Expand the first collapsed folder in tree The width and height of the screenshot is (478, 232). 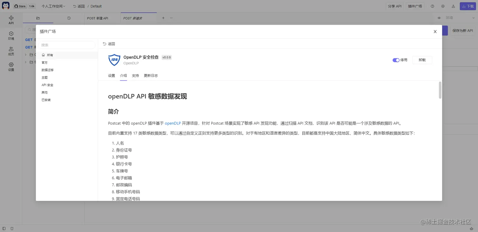pos(26,55)
